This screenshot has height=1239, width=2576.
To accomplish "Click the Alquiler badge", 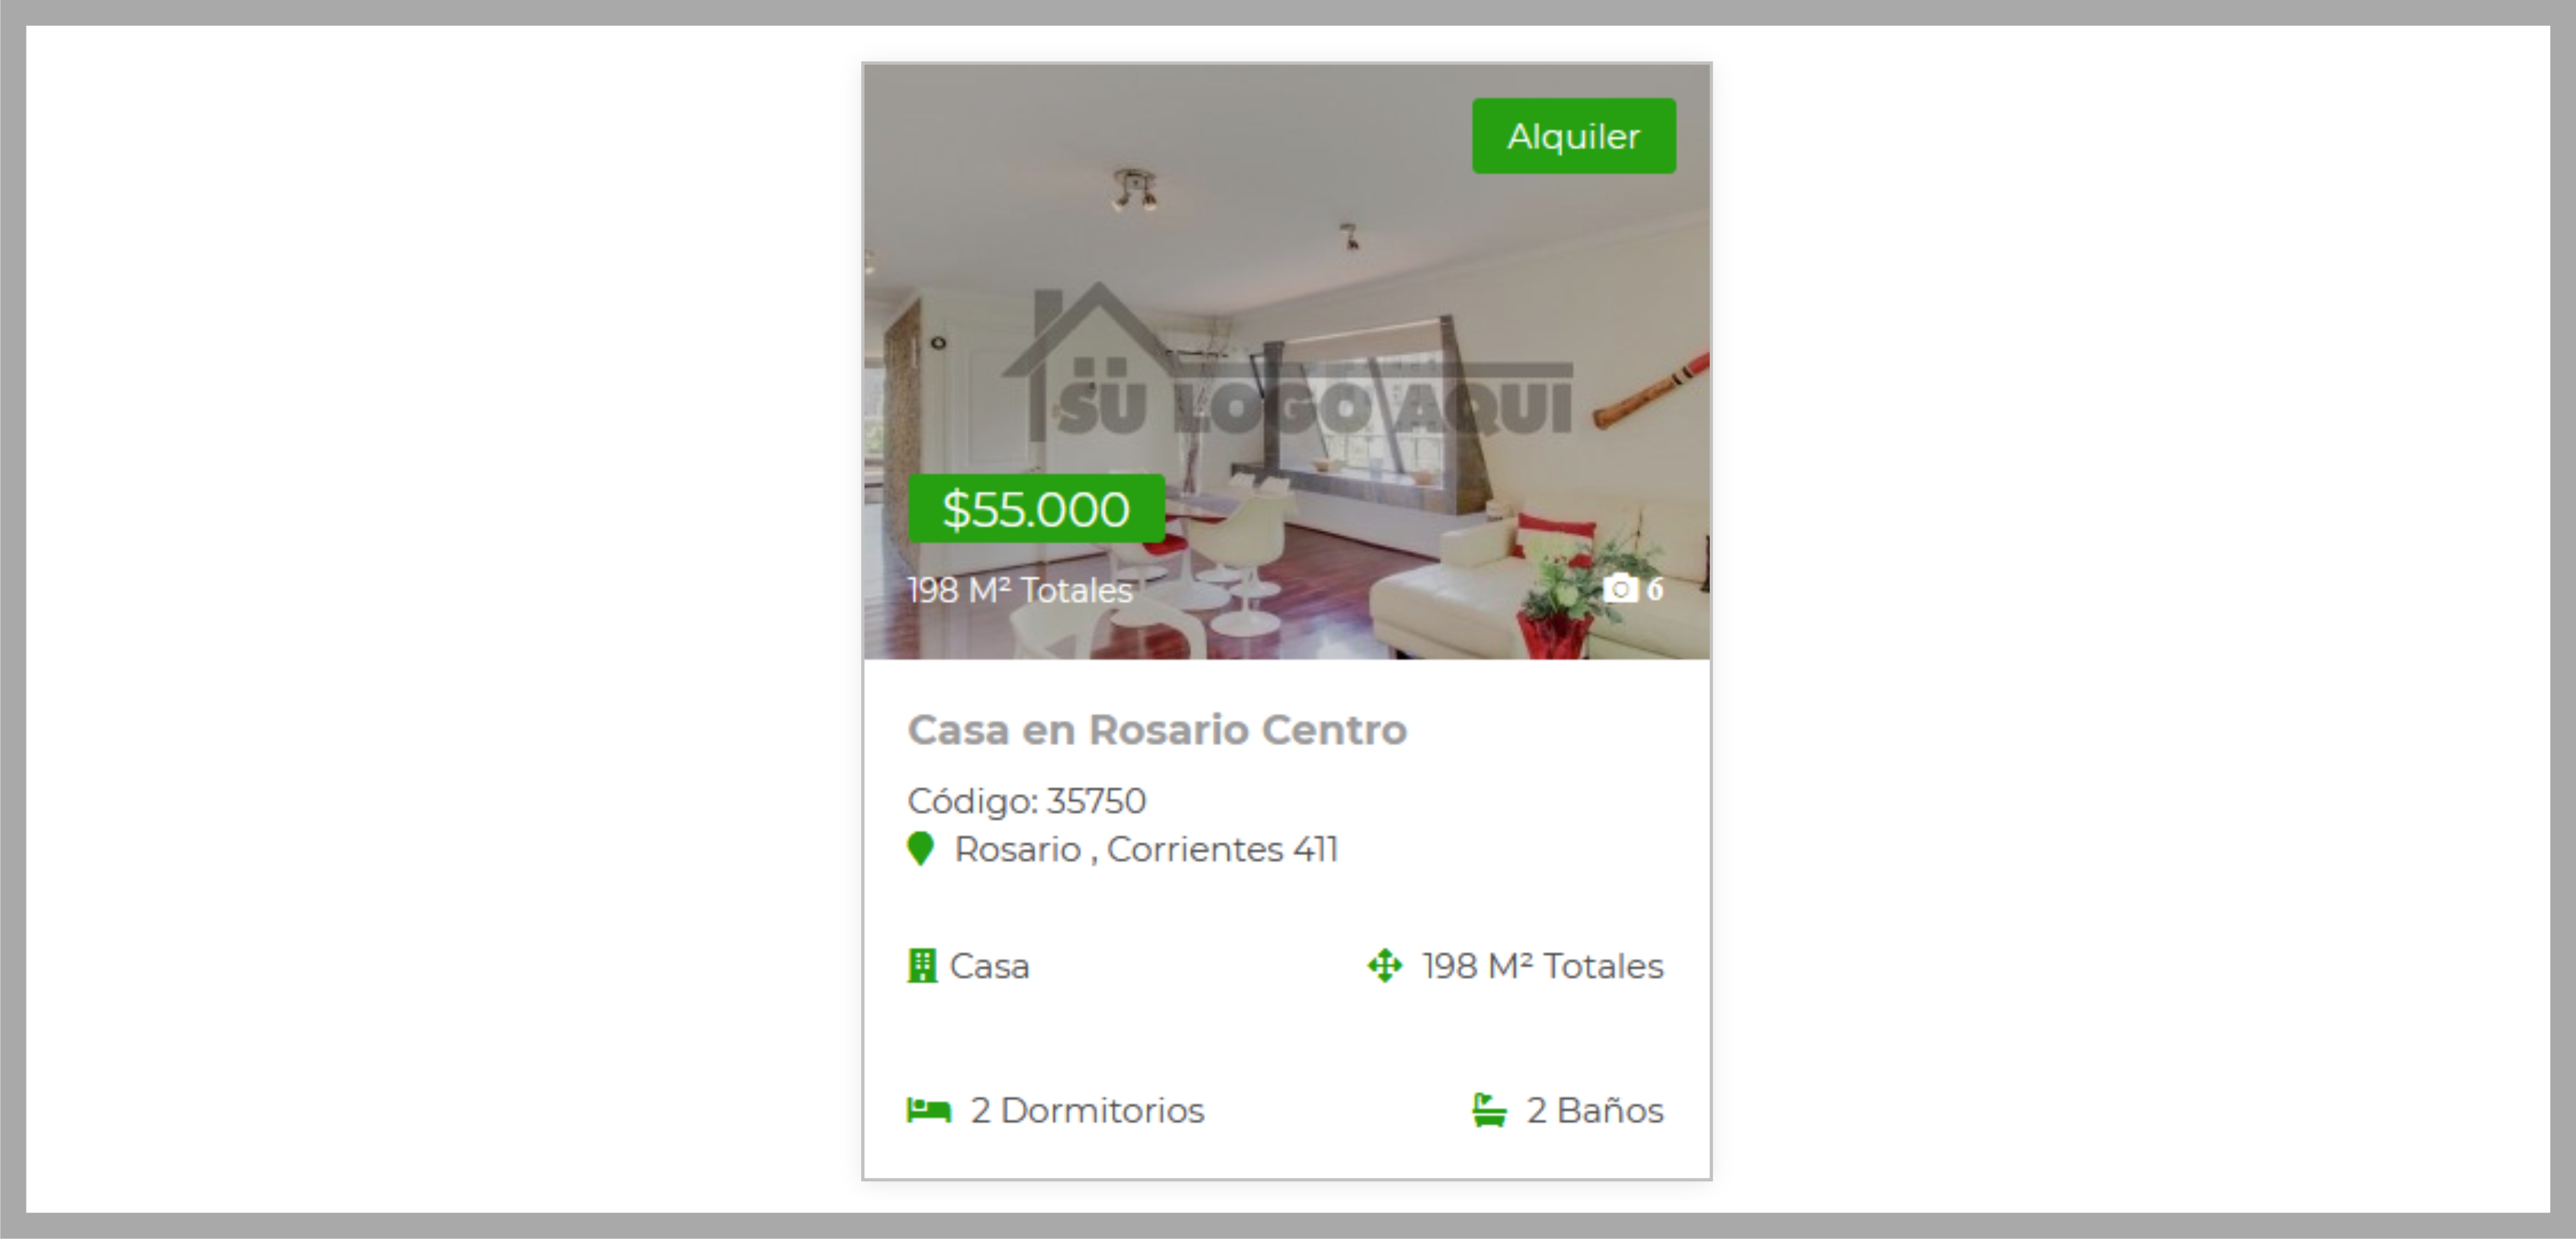I will point(1574,136).
